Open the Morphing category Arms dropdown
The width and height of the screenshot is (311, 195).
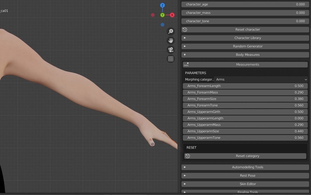click(x=261, y=79)
